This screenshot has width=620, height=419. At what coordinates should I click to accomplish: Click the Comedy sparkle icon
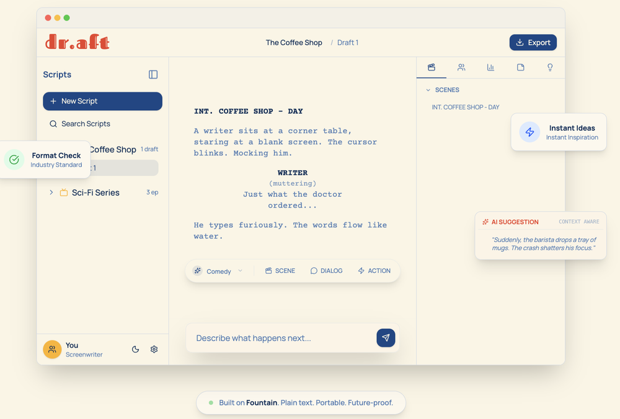(x=197, y=270)
